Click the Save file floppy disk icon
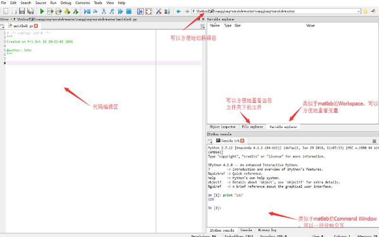379x237 pixels. pos(22,11)
